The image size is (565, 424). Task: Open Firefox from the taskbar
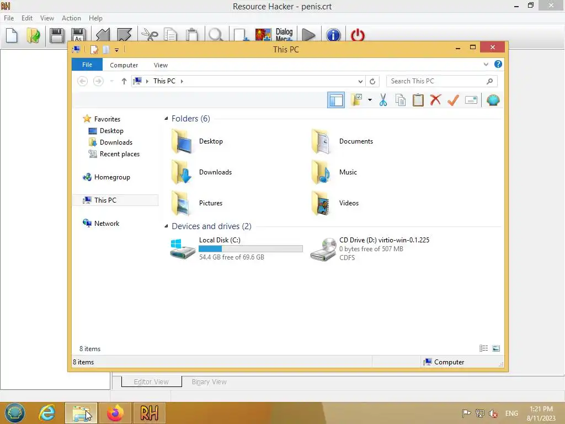point(115,413)
